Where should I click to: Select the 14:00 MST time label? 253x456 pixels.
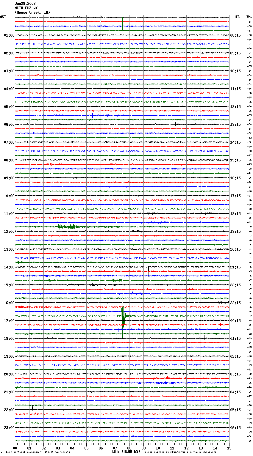(x=9, y=267)
